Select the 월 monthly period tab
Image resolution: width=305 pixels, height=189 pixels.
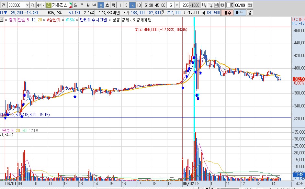[88, 5]
